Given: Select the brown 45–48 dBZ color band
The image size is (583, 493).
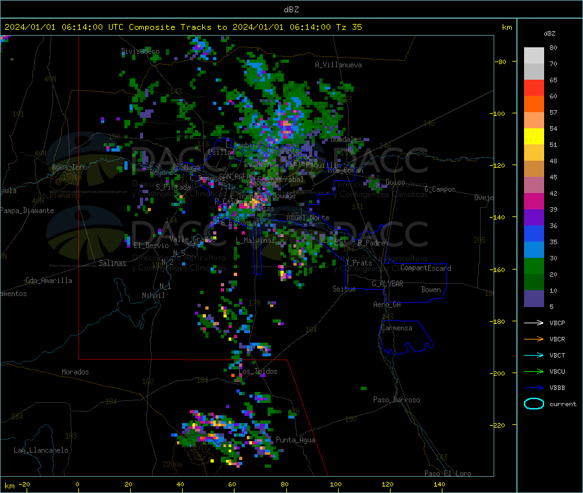Looking at the screenshot, I should tap(534, 169).
